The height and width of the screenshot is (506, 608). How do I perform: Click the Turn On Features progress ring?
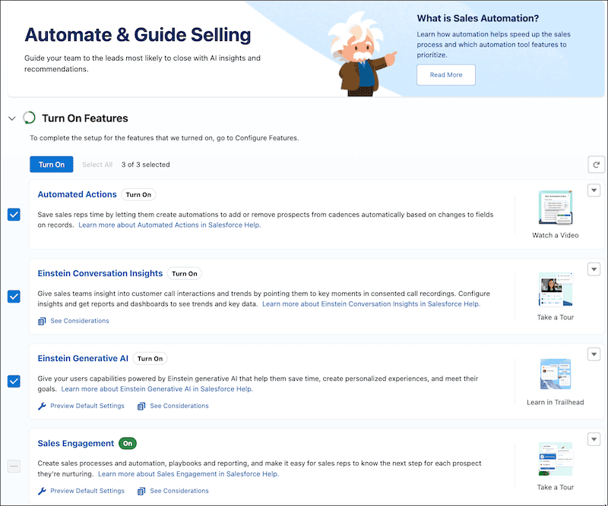pos(29,118)
